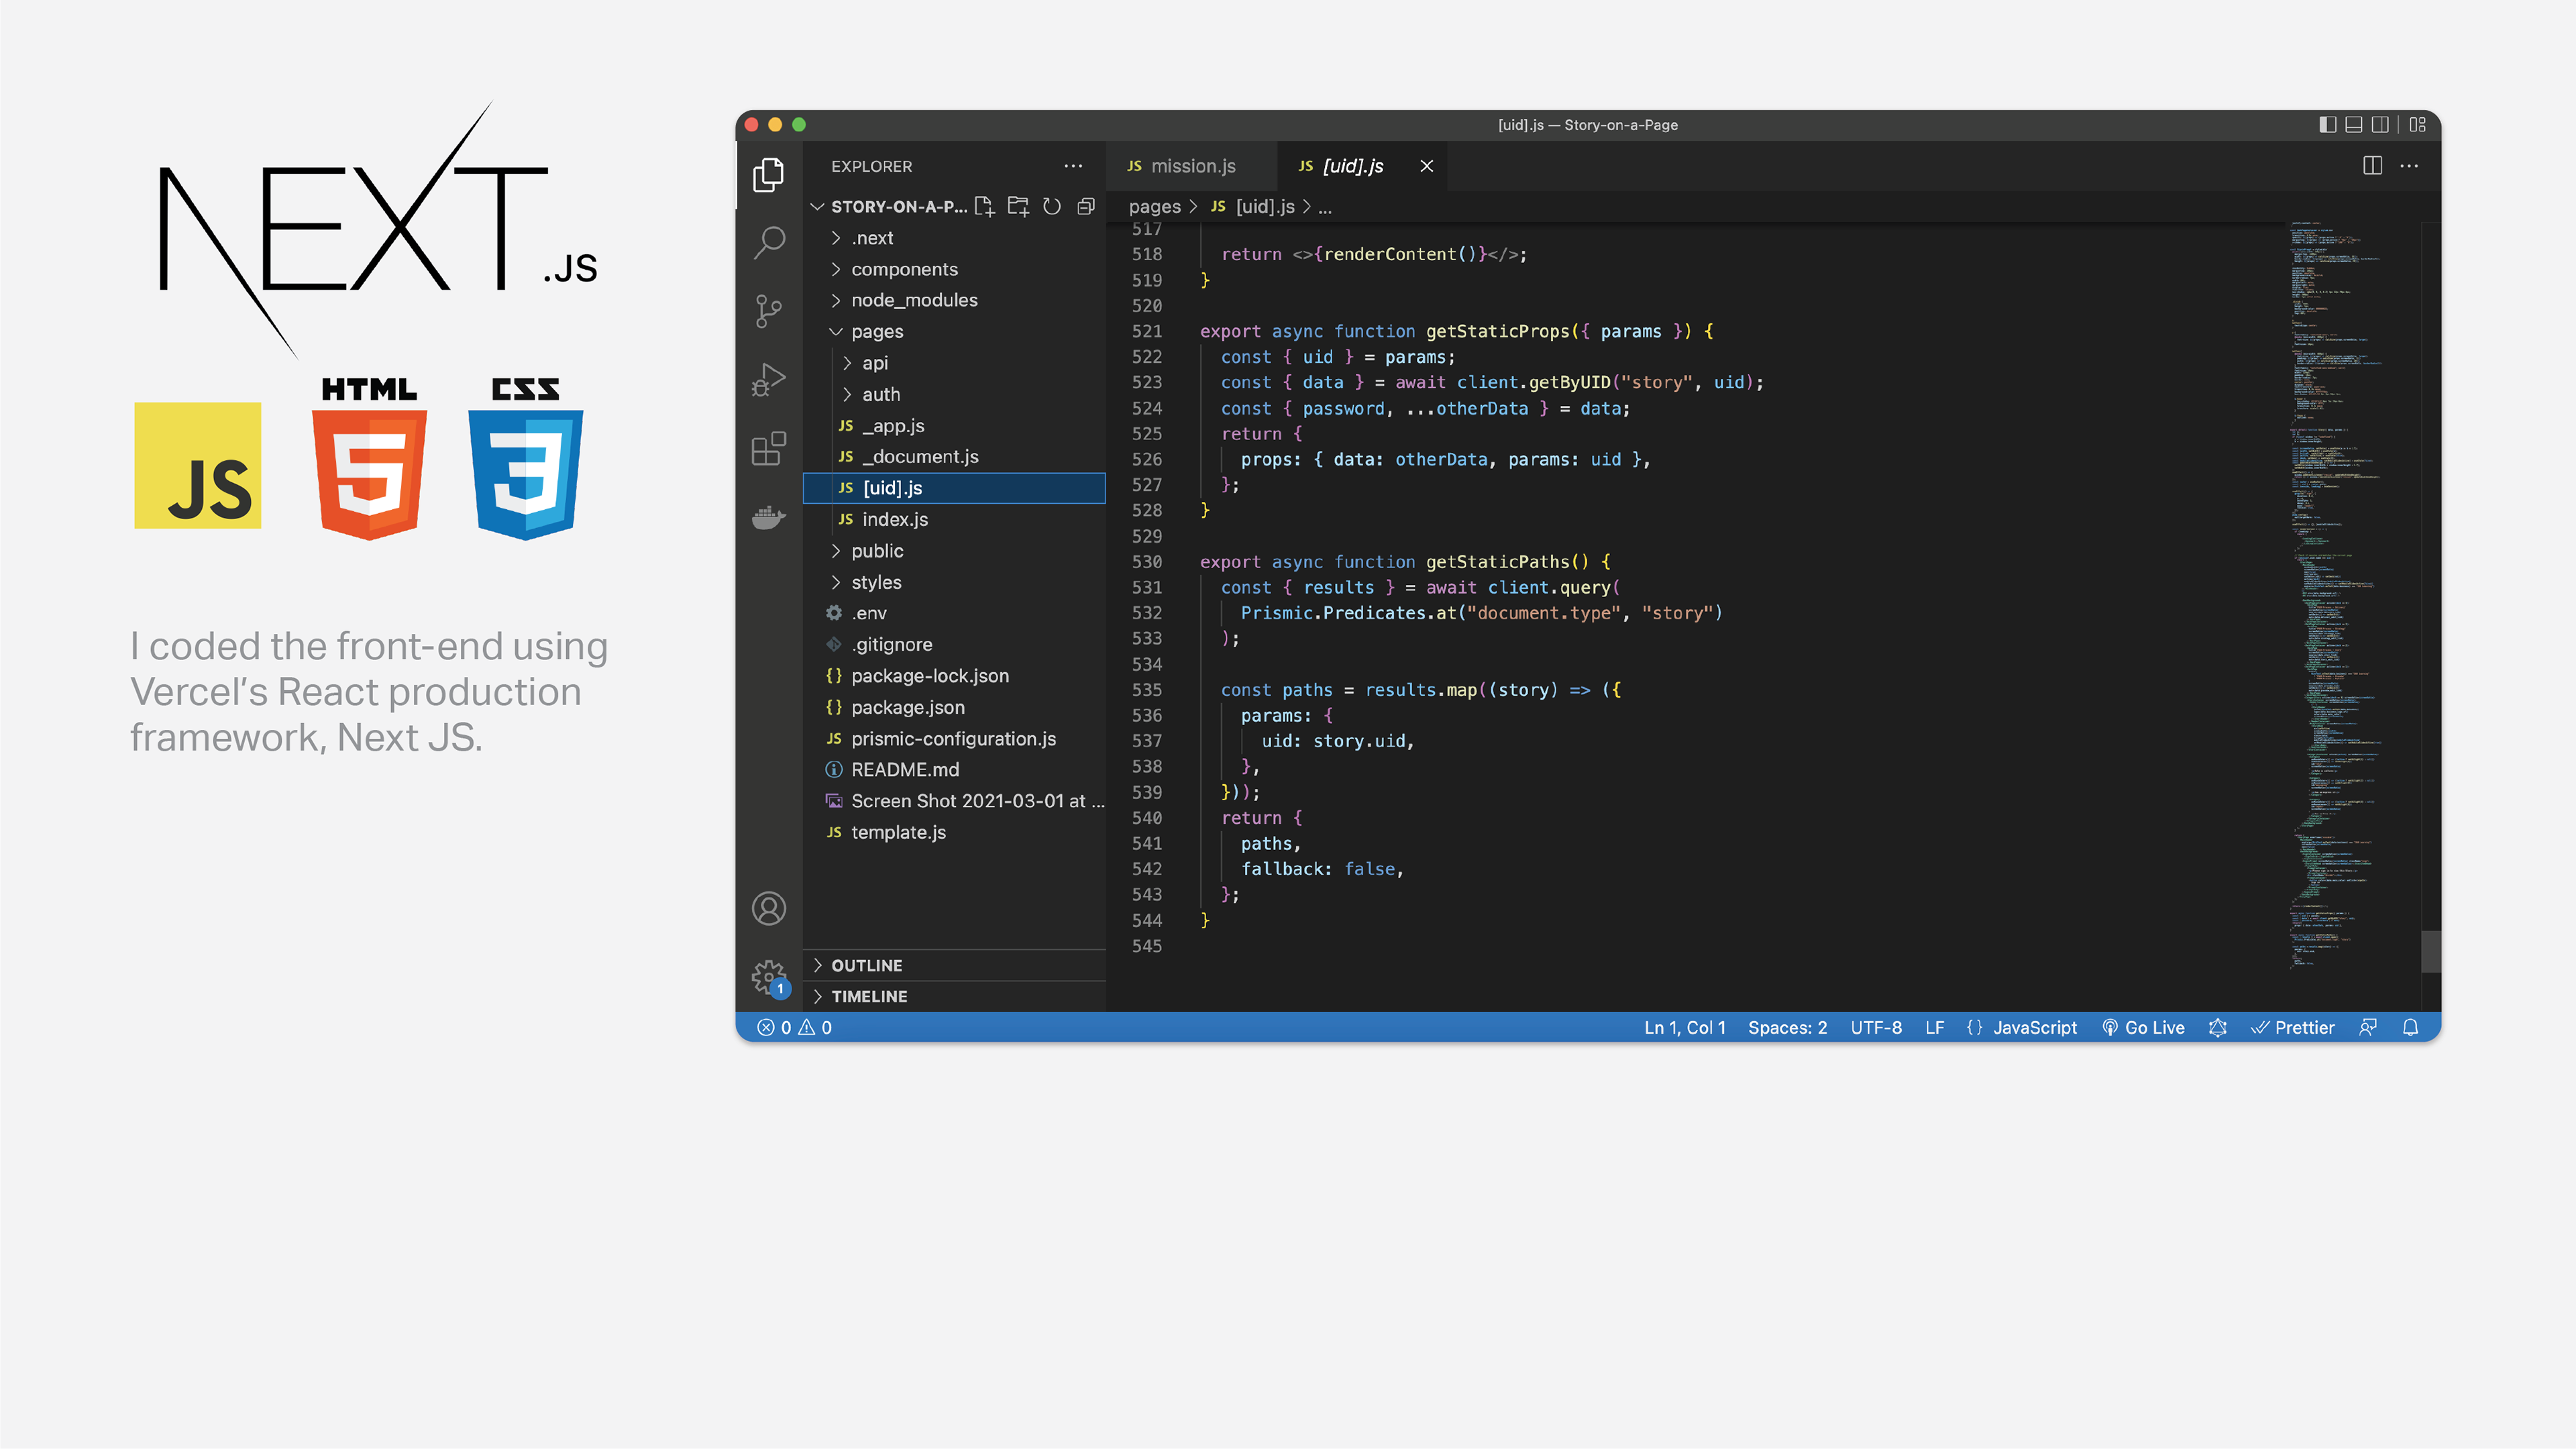Close the [uid].js editor tab

click(1427, 166)
